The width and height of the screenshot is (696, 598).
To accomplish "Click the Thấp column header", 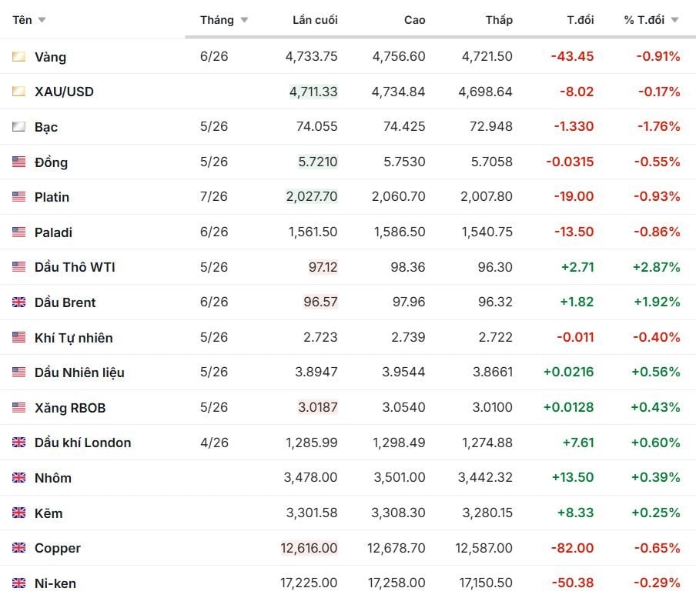I will 499,20.
